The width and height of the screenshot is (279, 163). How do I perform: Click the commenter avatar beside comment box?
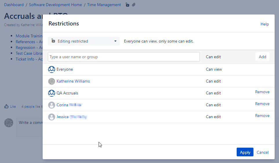(9, 123)
